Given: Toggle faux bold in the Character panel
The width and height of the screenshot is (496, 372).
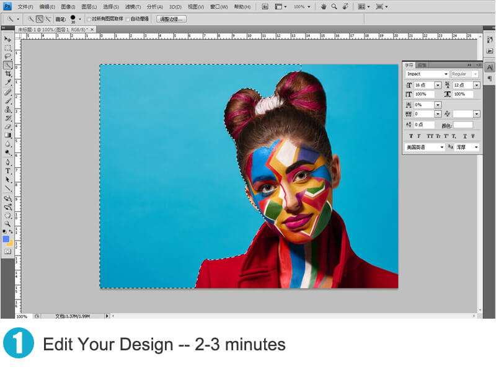Looking at the screenshot, I should coord(410,136).
